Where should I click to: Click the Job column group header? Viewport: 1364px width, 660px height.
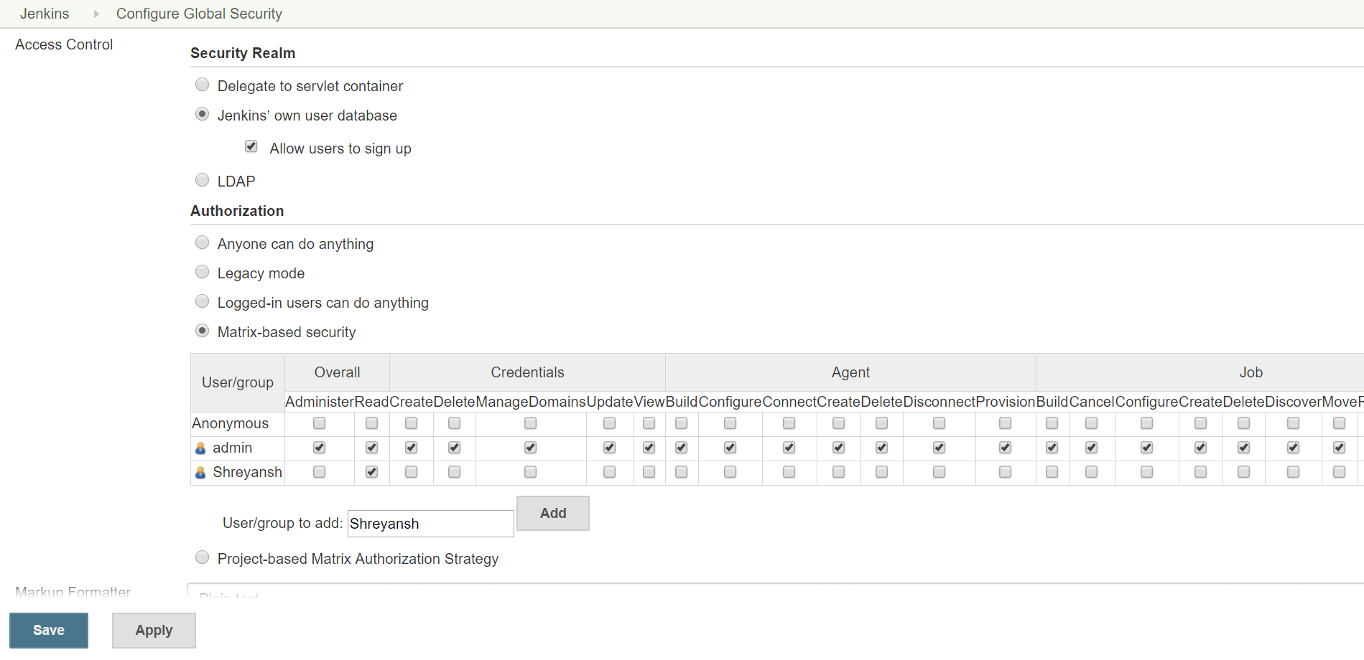click(x=1251, y=372)
